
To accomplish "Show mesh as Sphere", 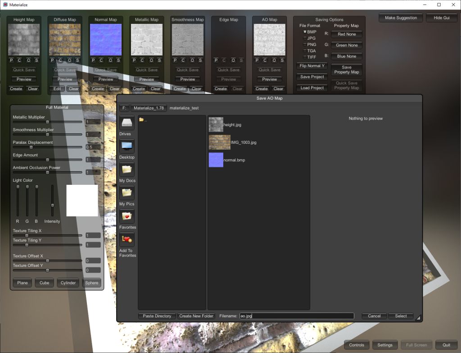I will (92, 283).
